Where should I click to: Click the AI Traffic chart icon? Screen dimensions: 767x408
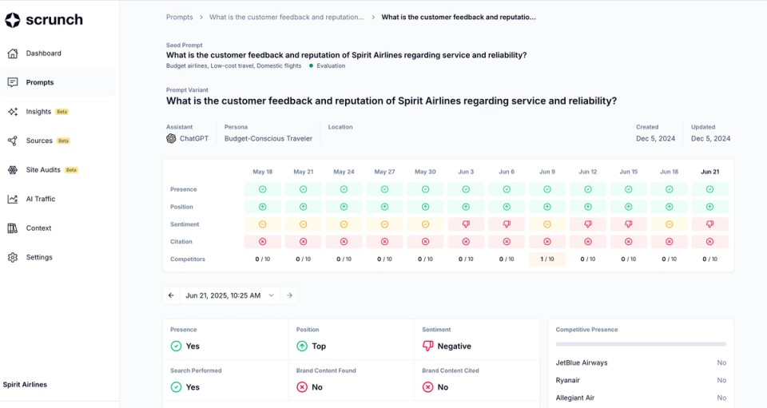(x=13, y=199)
